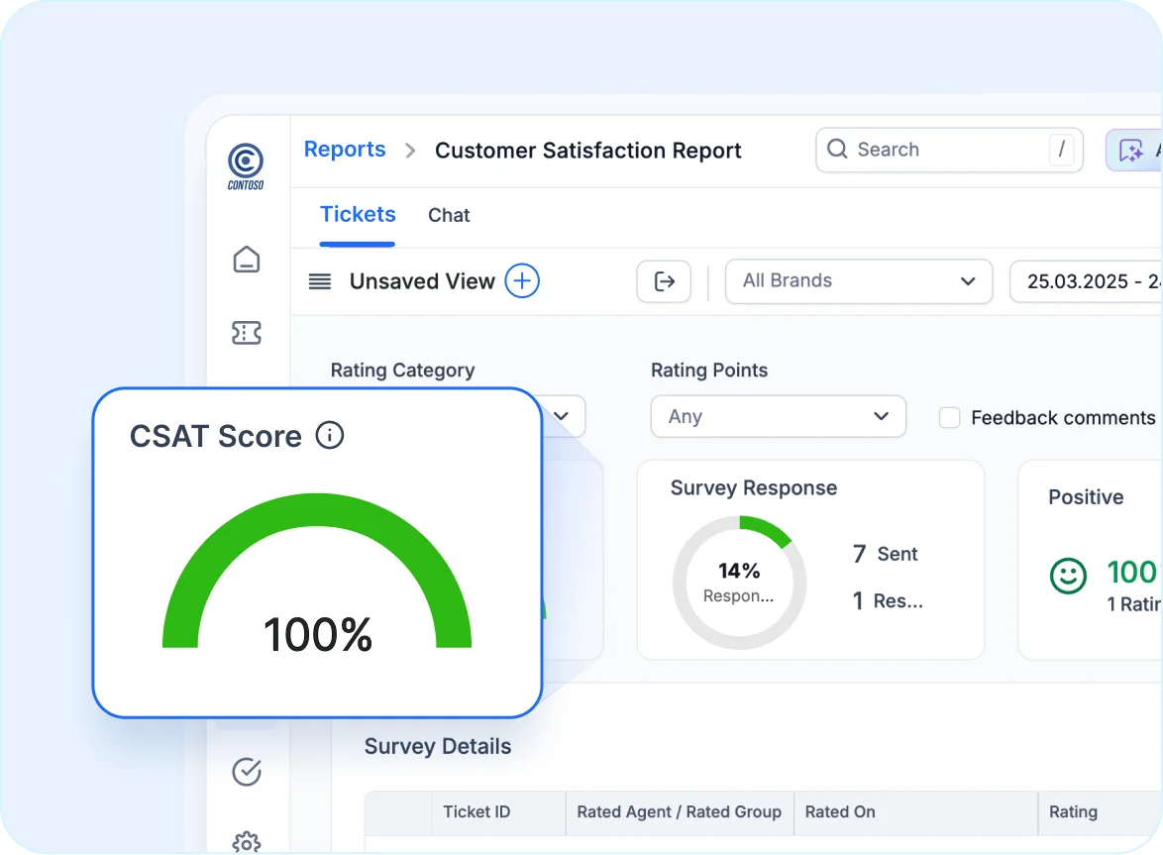Image resolution: width=1163 pixels, height=855 pixels.
Task: Navigate back using the Reports breadcrumb link
Action: tap(345, 149)
